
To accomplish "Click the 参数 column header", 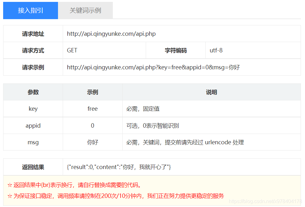I will (x=33, y=92).
